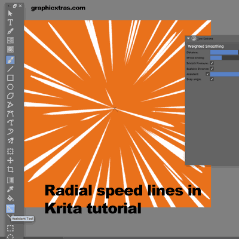Adjust the Assistant magnetism slider

click(225, 74)
